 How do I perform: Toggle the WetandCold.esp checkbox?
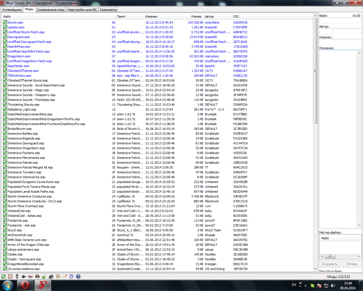click(x=5, y=211)
